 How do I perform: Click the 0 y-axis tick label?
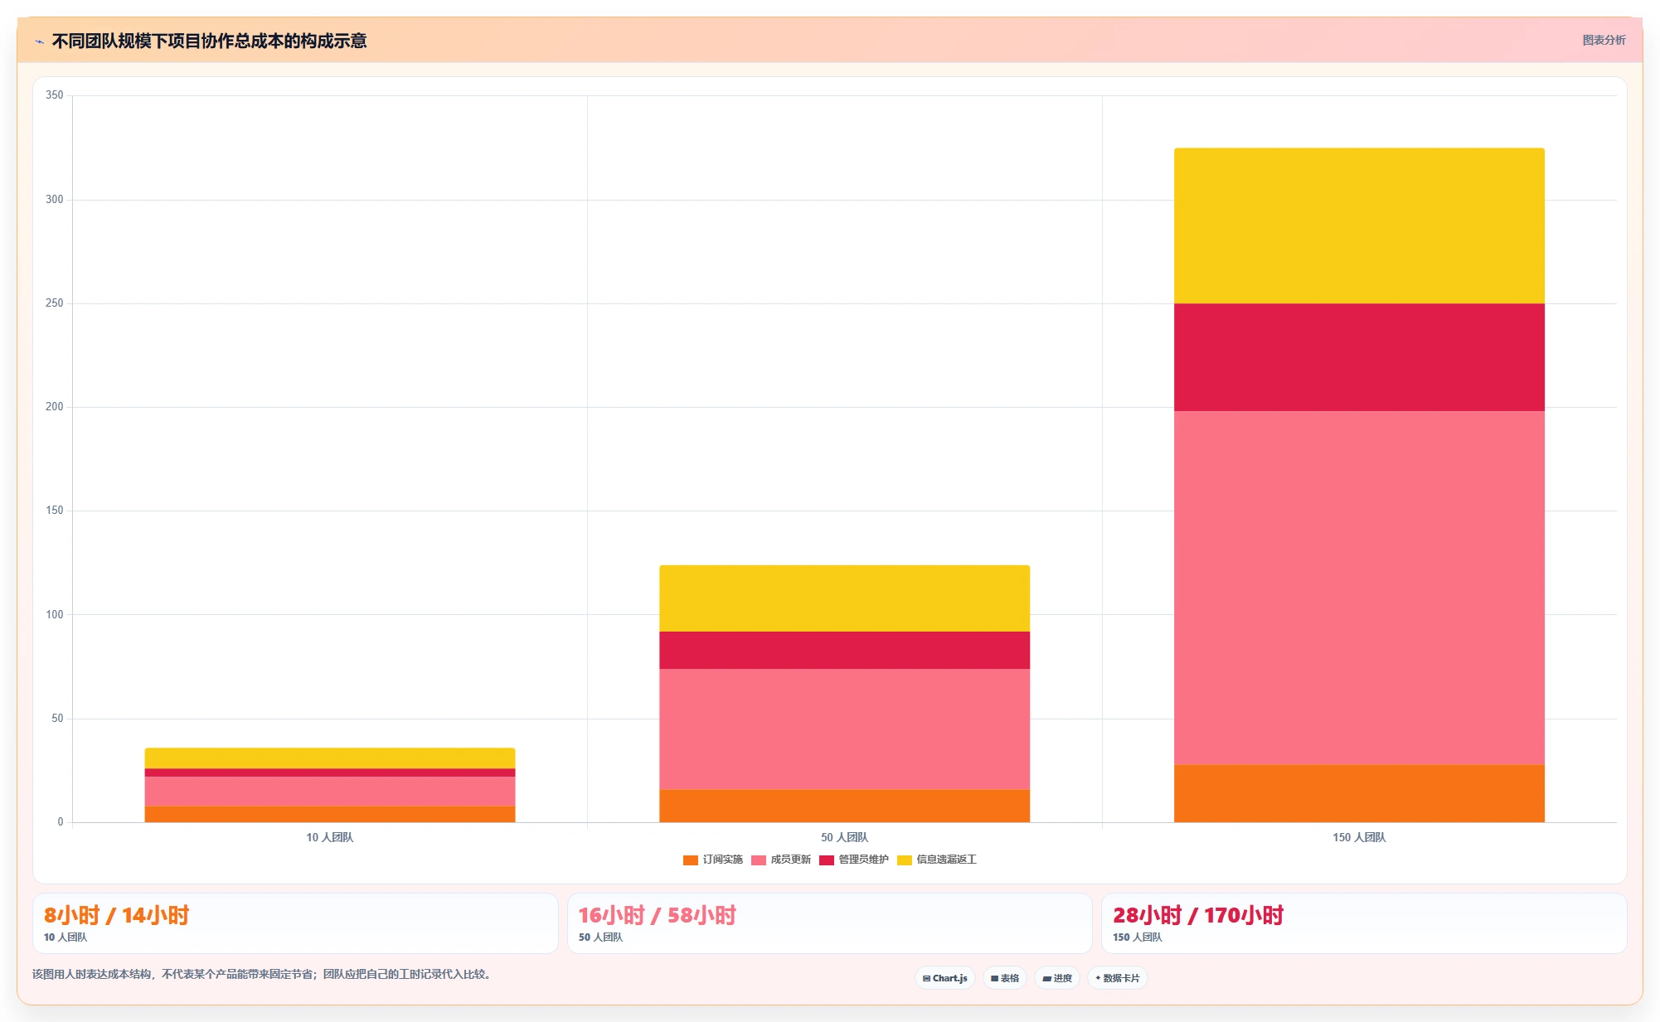coord(61,822)
